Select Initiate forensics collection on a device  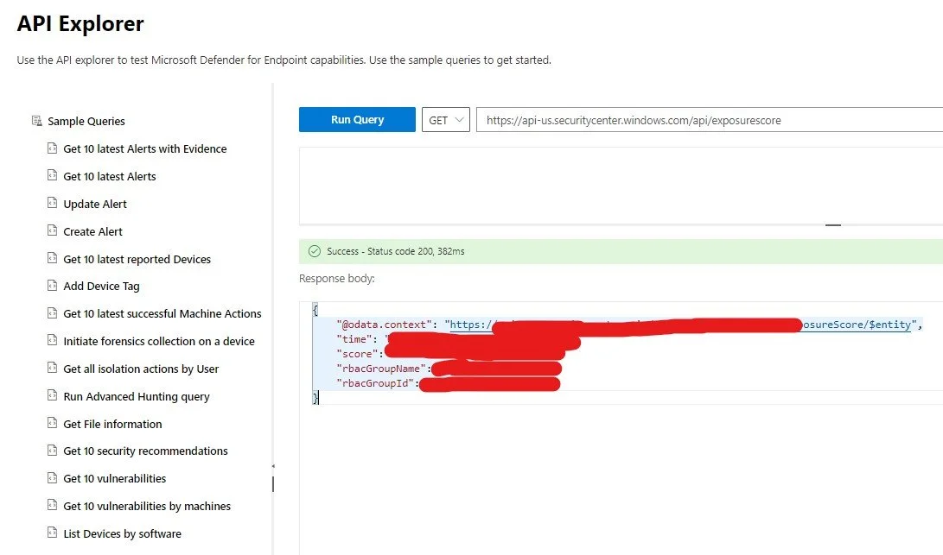159,341
